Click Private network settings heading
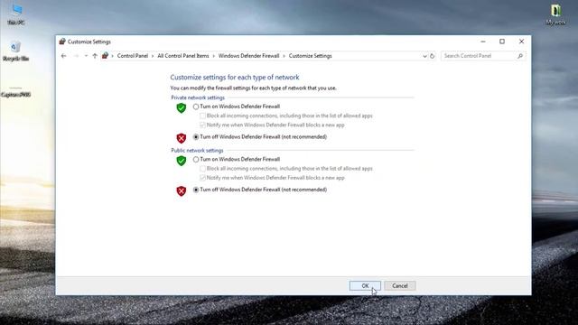Screen dimensions: 578x325 coord(198,98)
